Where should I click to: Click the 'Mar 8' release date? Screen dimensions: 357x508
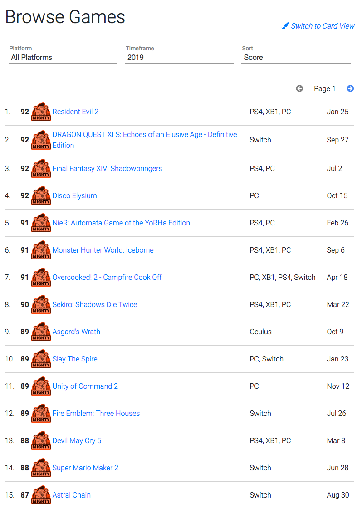click(x=336, y=440)
